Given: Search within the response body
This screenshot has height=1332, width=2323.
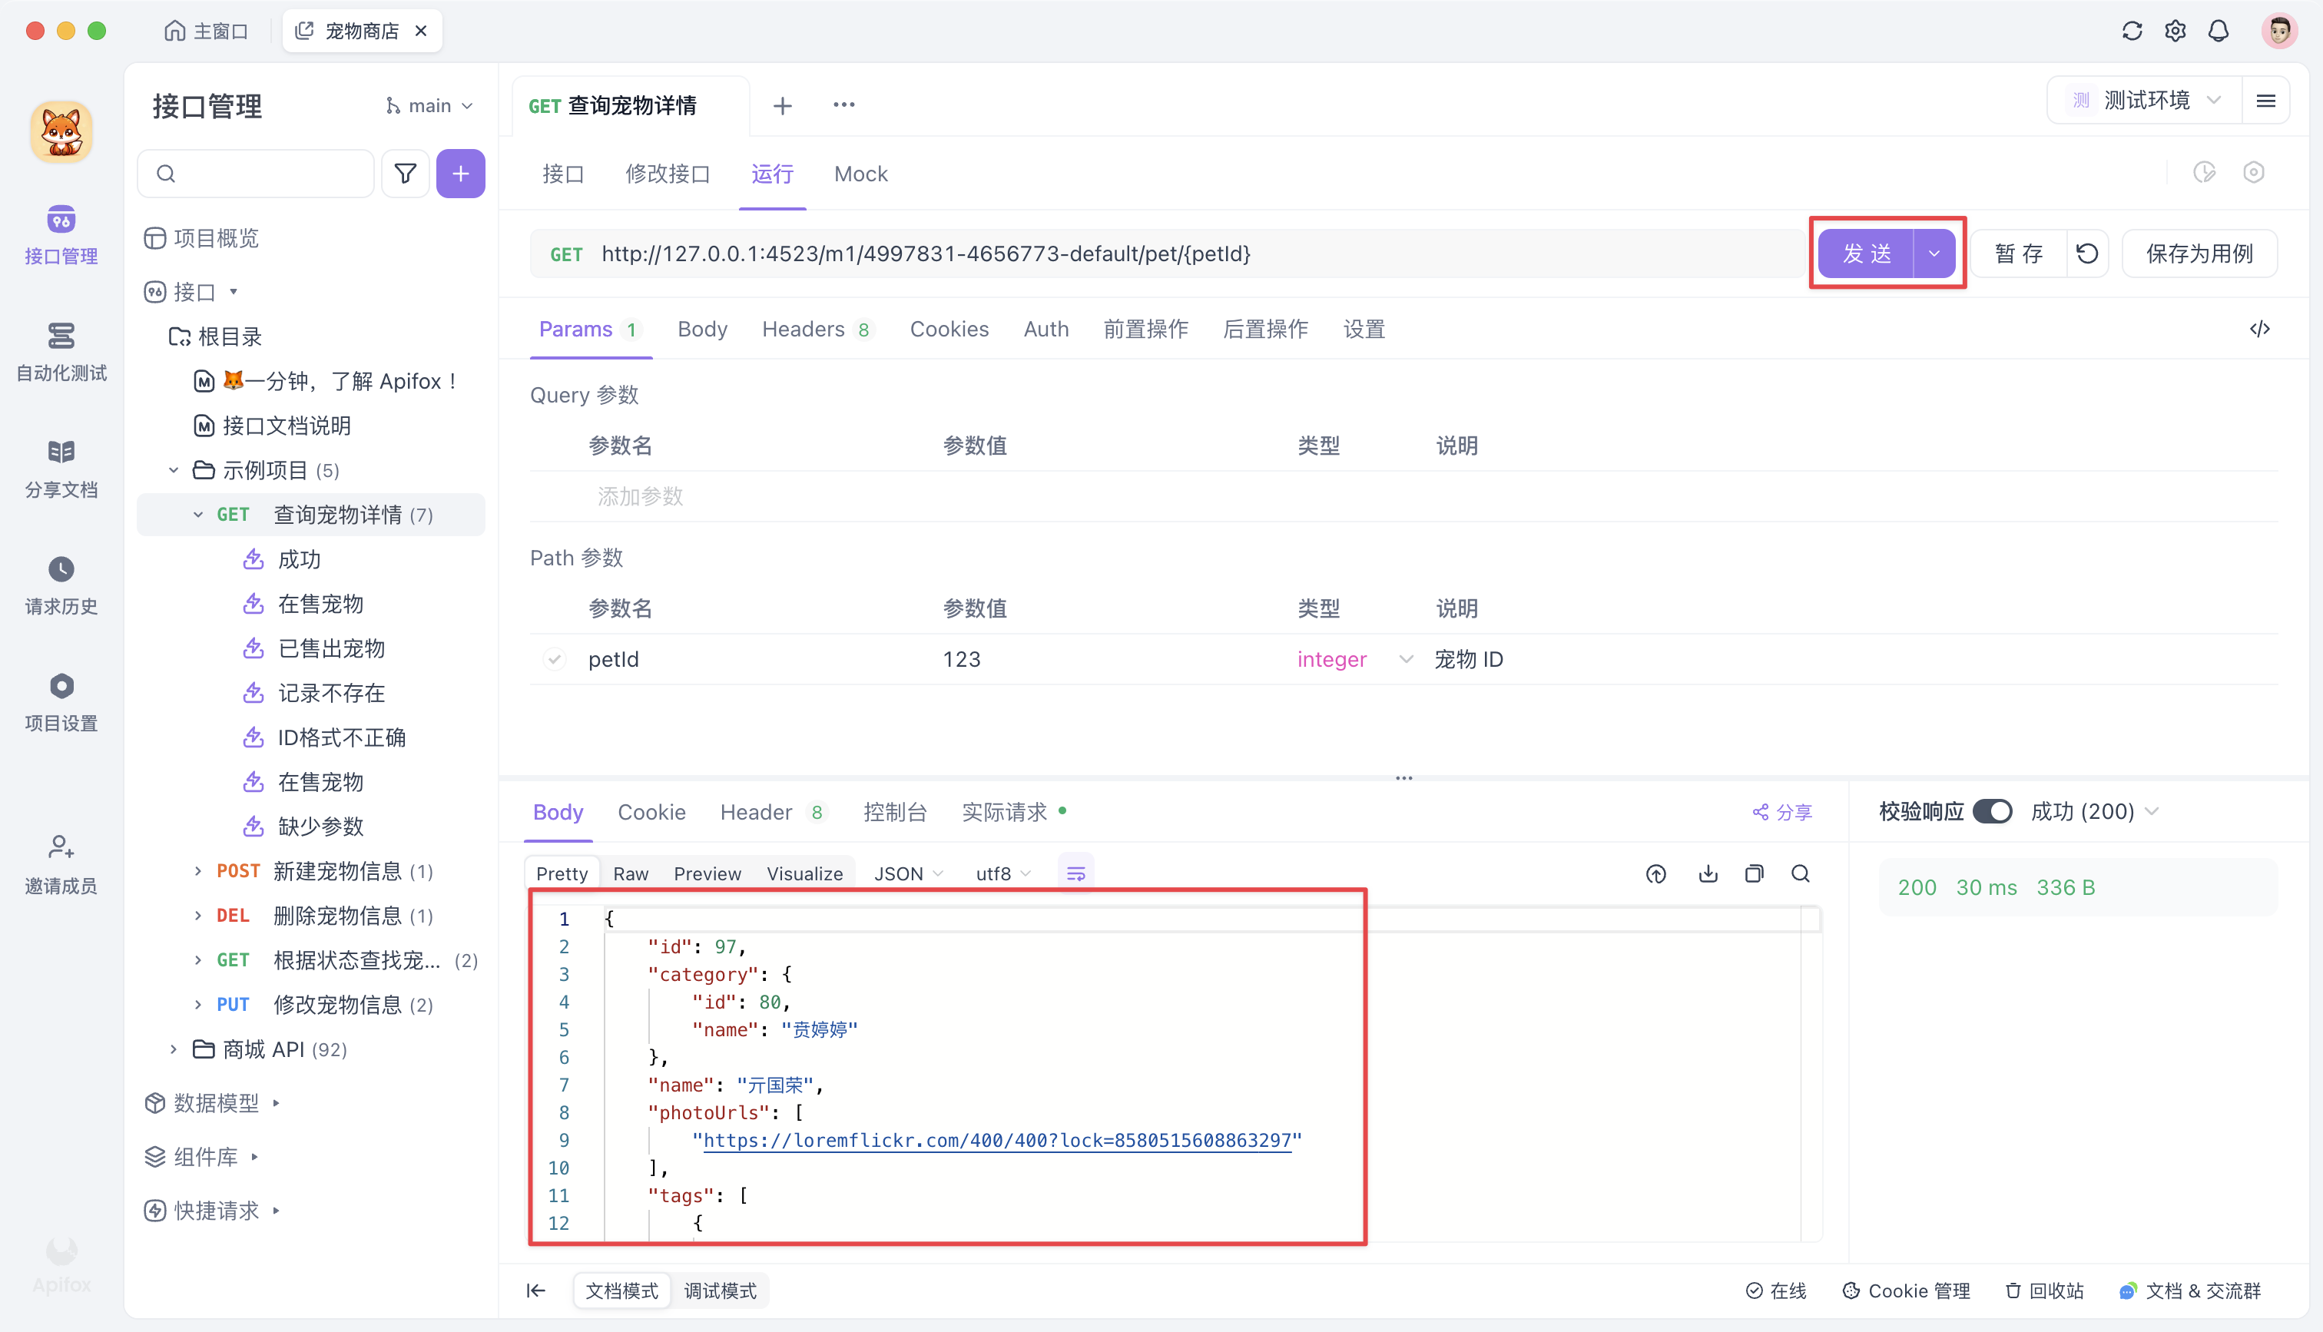Looking at the screenshot, I should click(1800, 873).
